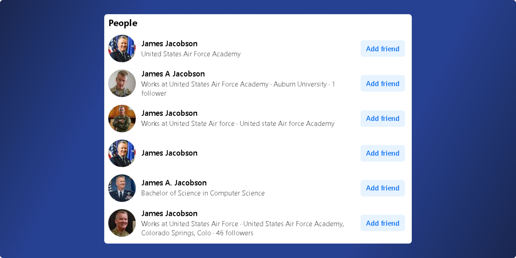Open the last James Jacobson's profile name
The width and height of the screenshot is (516, 258).
click(x=169, y=213)
